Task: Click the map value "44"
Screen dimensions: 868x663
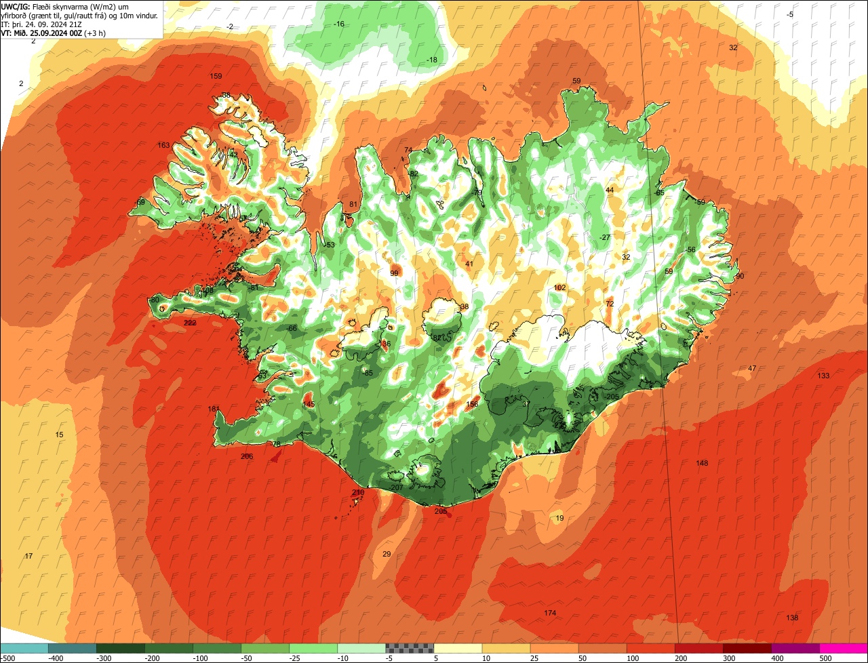Action: [x=610, y=190]
